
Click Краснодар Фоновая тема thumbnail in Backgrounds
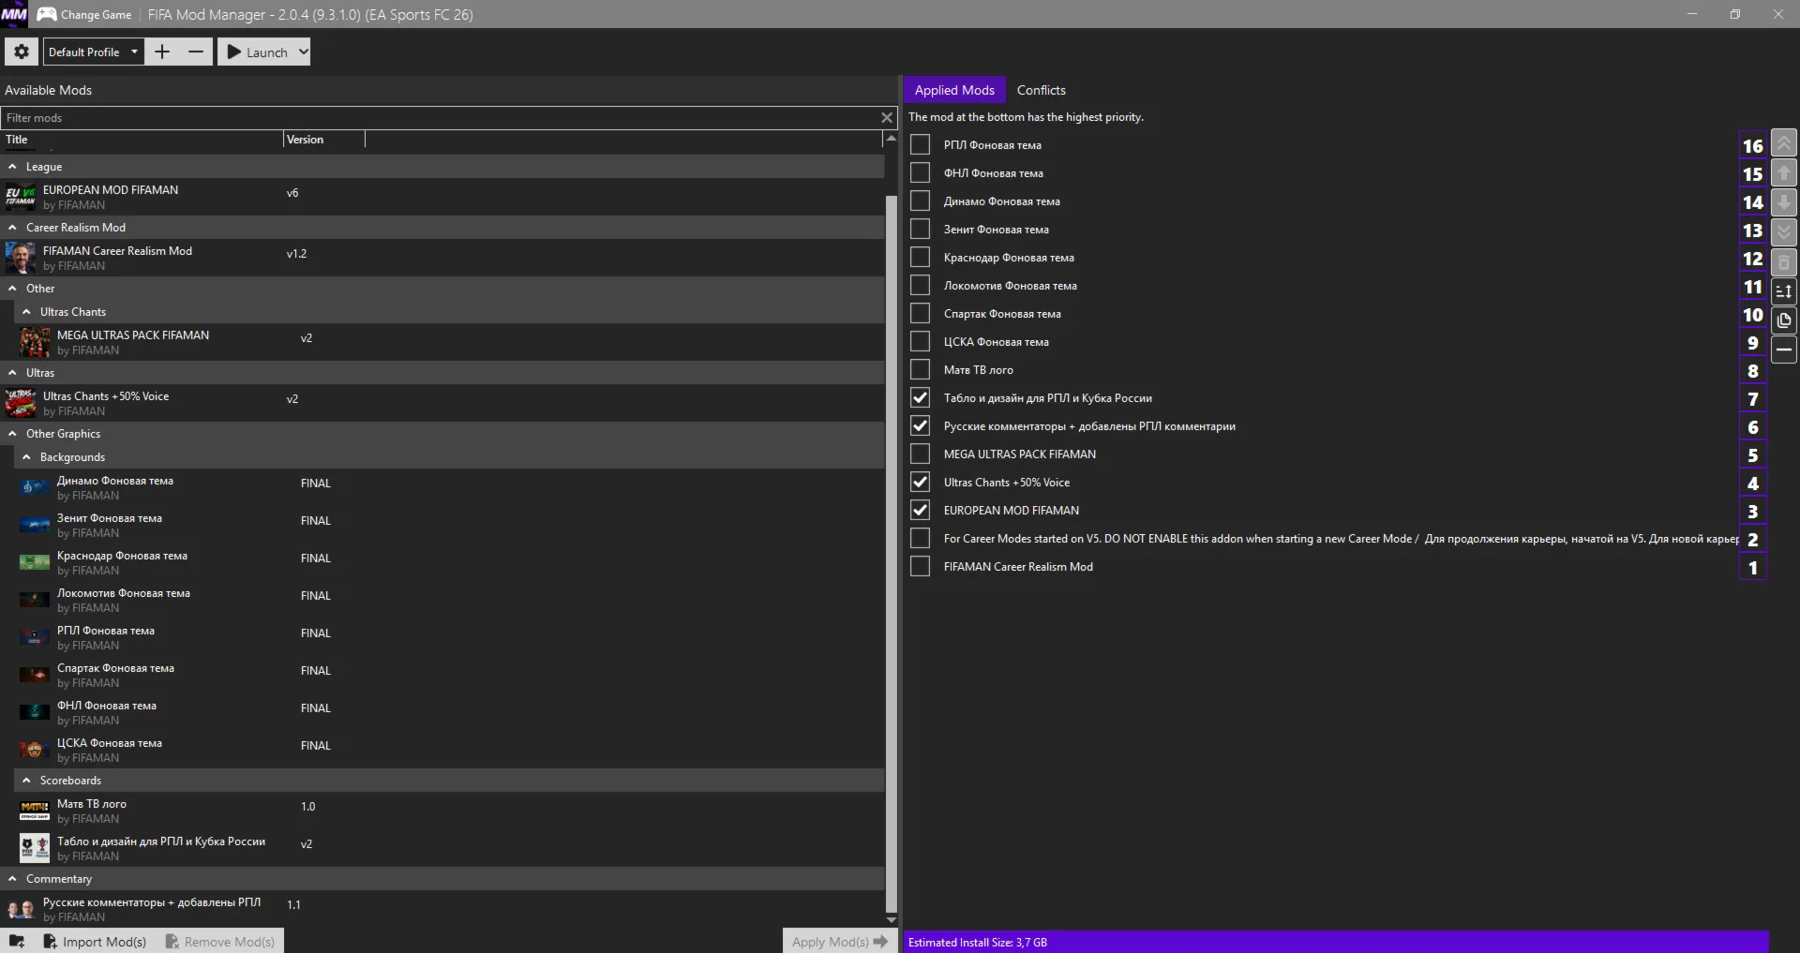pyautogui.click(x=35, y=562)
